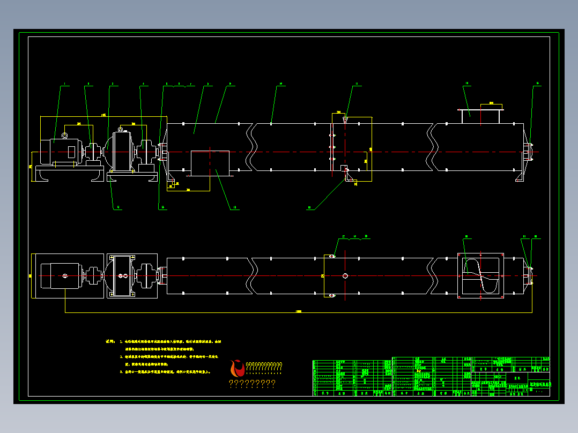578x433 pixels.
Task: Click the row of orange question marks beside the flame
Action: [x=252, y=384]
